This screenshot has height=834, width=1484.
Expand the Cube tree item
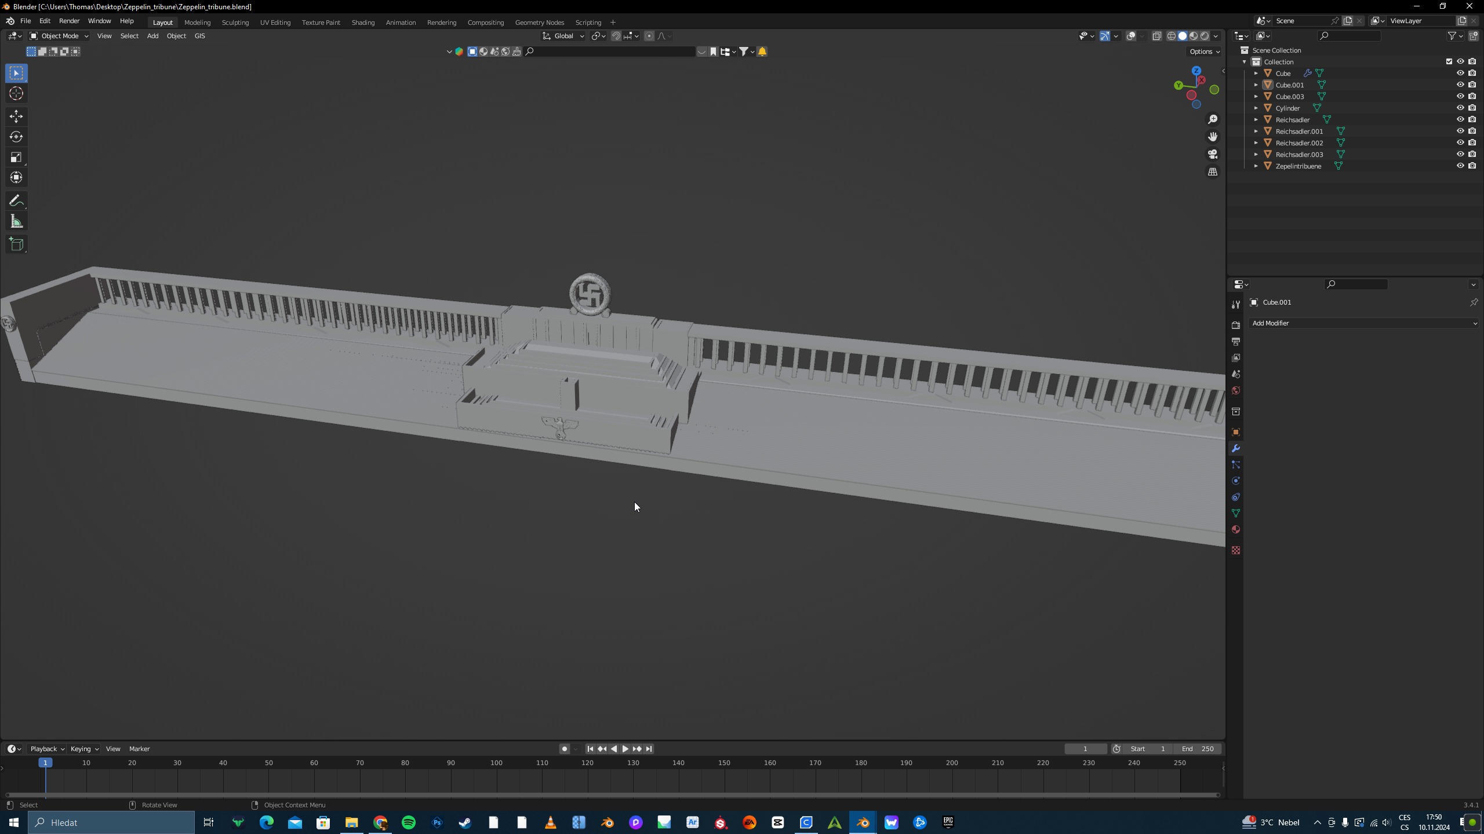click(1256, 73)
